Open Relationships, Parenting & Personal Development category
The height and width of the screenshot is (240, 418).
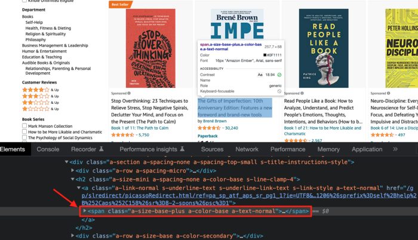pyautogui.click(x=58, y=70)
